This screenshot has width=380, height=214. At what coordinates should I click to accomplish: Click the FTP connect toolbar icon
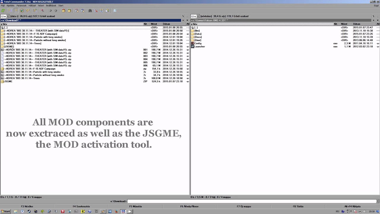point(77,10)
